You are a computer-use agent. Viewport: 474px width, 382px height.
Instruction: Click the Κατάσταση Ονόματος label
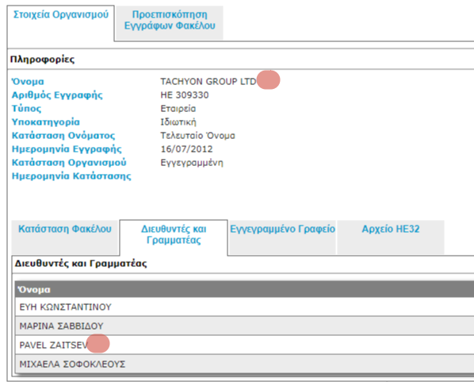(x=63, y=136)
